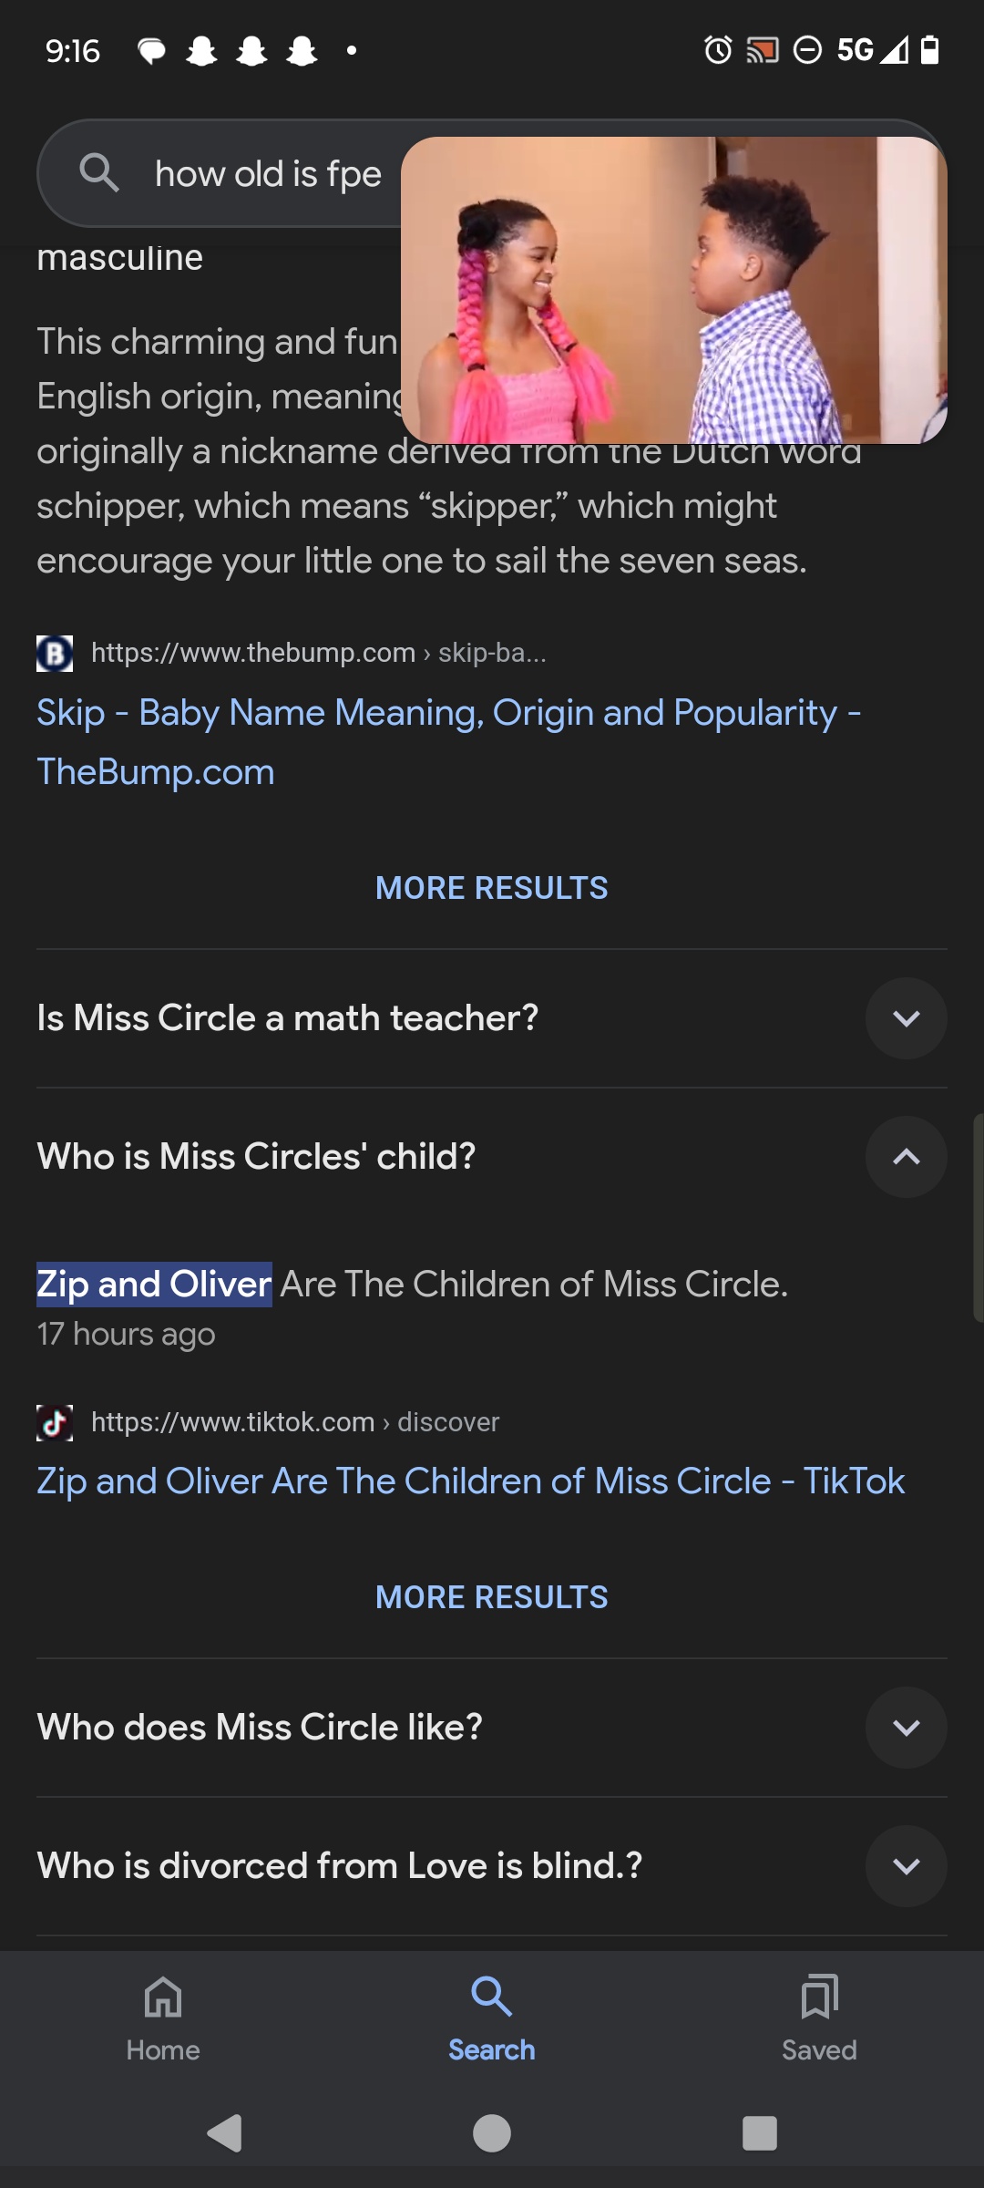Open the TheBump.com Skip baby name link
Screen dimensions: 984x2188
(x=448, y=741)
